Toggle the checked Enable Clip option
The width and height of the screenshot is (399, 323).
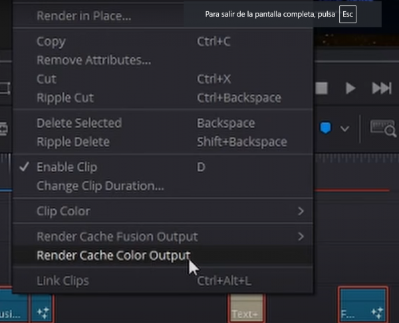pyautogui.click(x=61, y=167)
